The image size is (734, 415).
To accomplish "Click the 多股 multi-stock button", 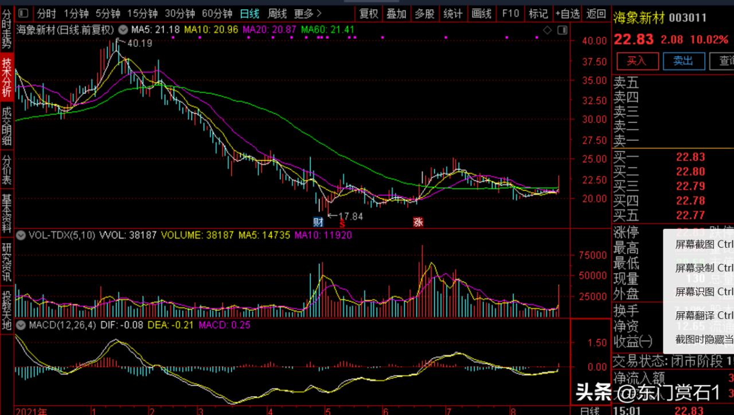I will coord(424,13).
